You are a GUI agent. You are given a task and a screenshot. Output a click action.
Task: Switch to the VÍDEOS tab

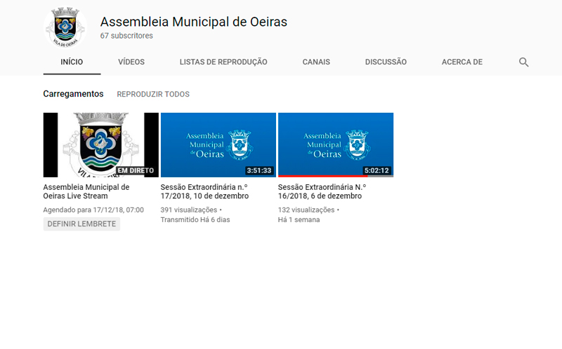(131, 62)
